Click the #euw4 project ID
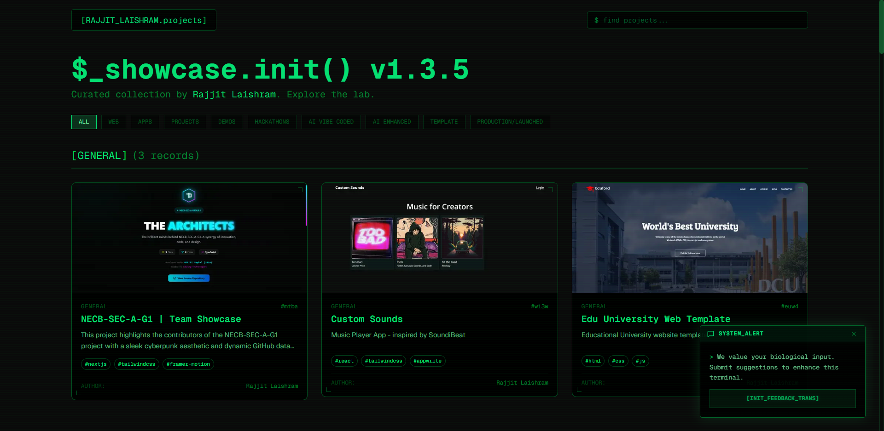 pos(790,306)
